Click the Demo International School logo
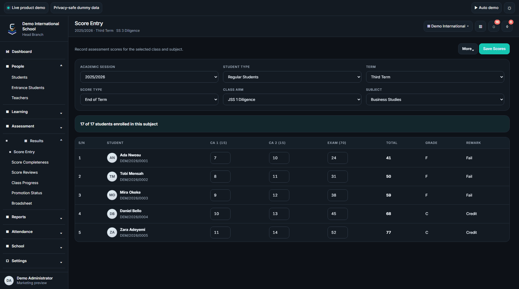 tap(12, 29)
